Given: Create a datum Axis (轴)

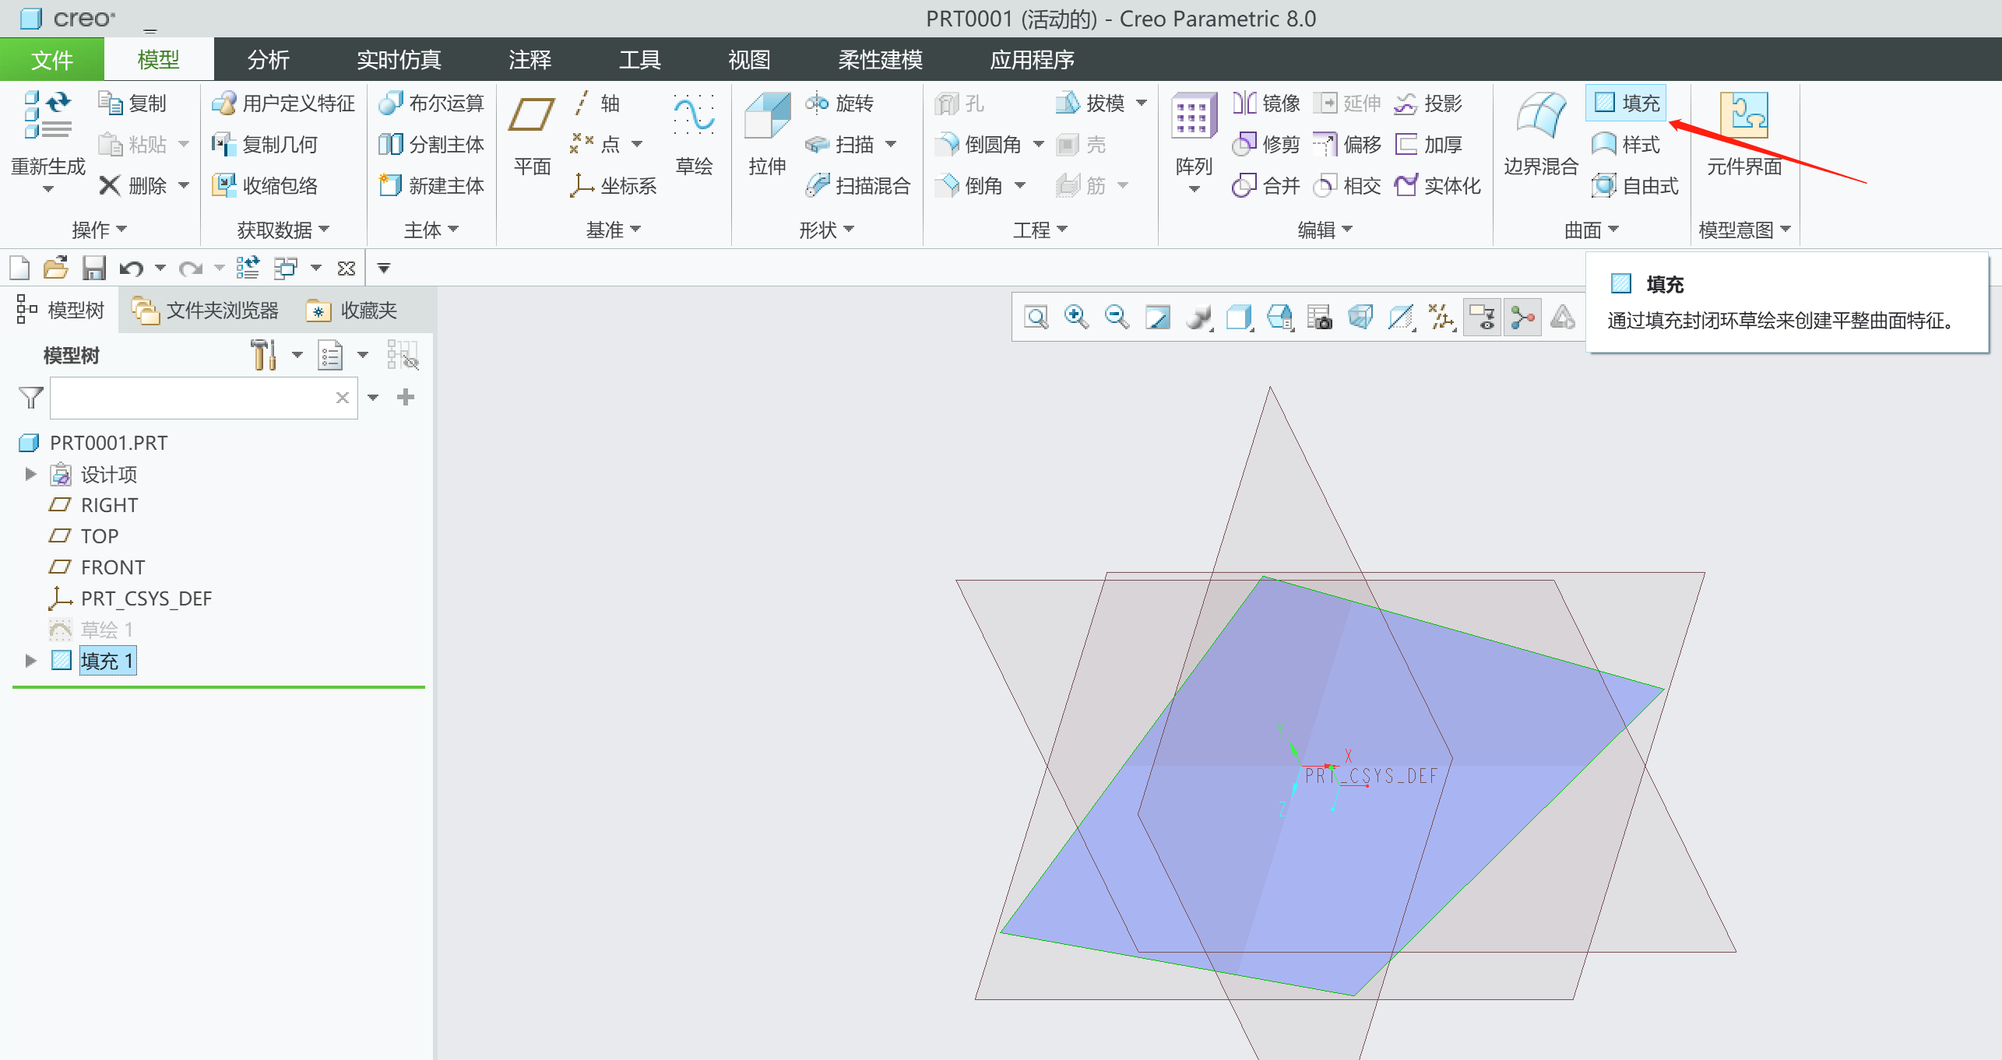Looking at the screenshot, I should click(x=596, y=104).
